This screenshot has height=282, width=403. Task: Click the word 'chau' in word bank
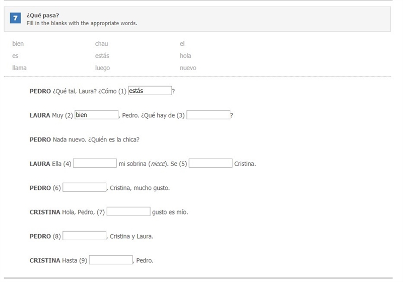[102, 44]
